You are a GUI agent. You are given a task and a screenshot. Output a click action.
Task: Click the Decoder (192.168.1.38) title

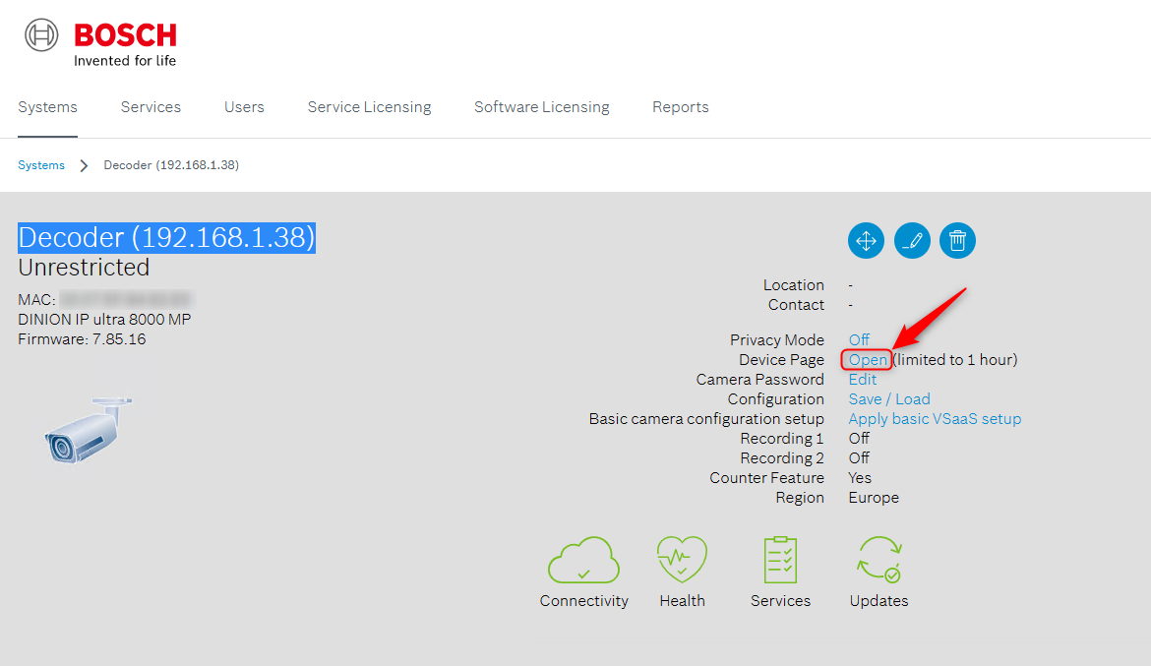166,238
